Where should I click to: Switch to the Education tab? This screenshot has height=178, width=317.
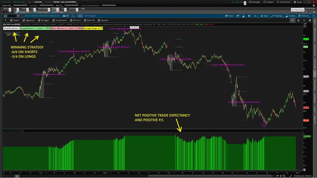73,9
